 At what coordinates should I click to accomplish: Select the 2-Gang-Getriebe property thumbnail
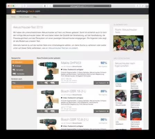coord(121,76)
